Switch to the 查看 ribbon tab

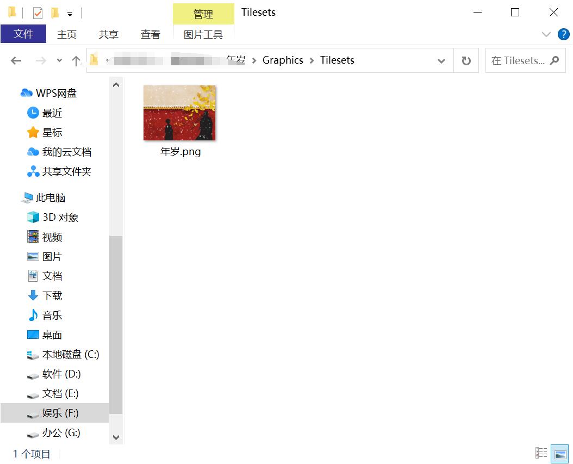pos(151,34)
